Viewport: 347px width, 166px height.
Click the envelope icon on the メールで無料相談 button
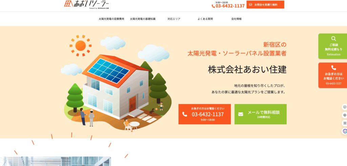241,114
